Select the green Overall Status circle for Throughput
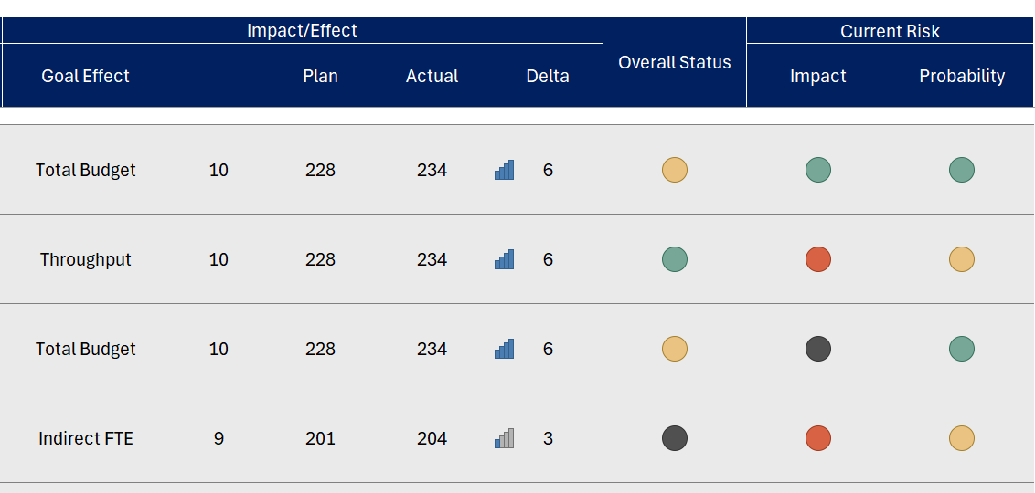This screenshot has width=1035, height=493. click(x=675, y=259)
